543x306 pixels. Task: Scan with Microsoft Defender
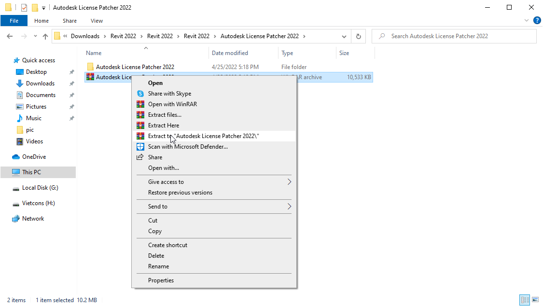pyautogui.click(x=188, y=146)
